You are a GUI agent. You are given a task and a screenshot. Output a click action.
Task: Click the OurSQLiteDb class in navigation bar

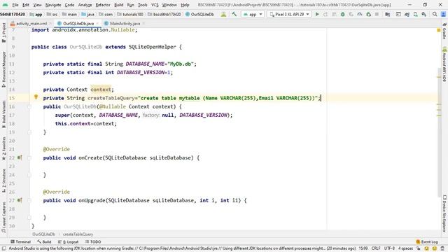199,14
